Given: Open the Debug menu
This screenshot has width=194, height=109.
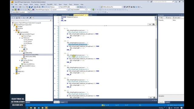Looking at the screenshot, I should tap(36, 5).
